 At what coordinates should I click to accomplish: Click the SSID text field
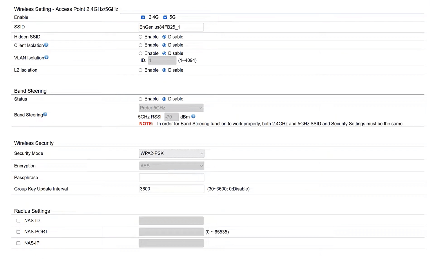tap(171, 27)
